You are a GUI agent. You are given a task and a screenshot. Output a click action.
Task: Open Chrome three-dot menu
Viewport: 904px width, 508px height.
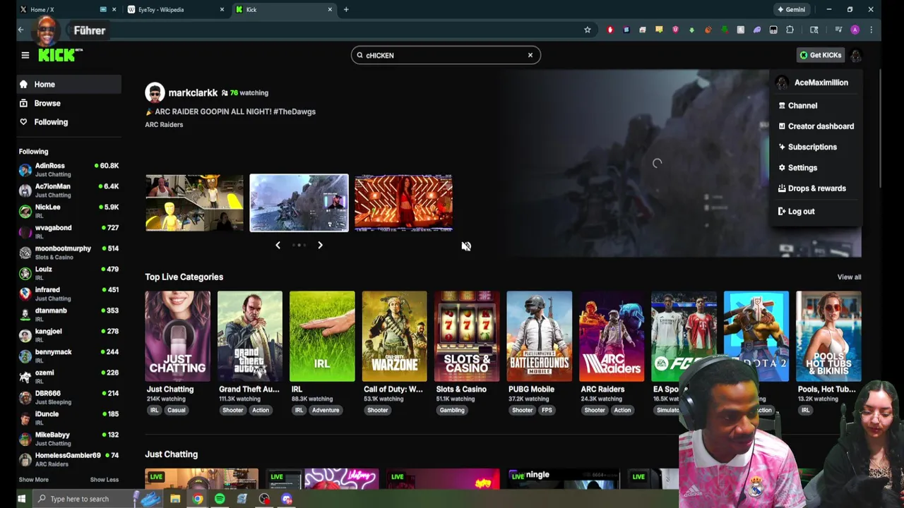(871, 30)
